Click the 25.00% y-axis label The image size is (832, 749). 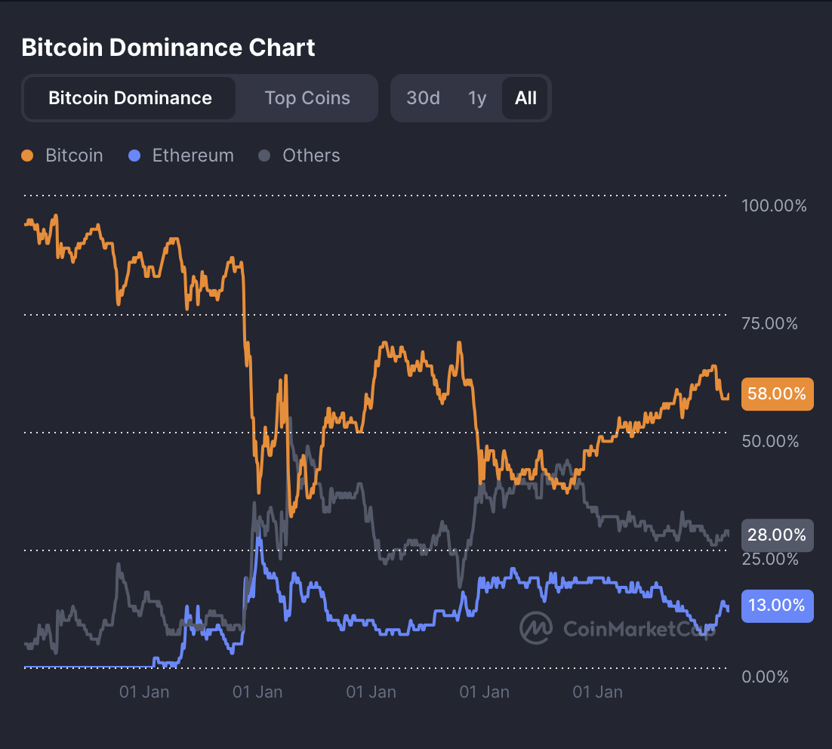pos(769,559)
